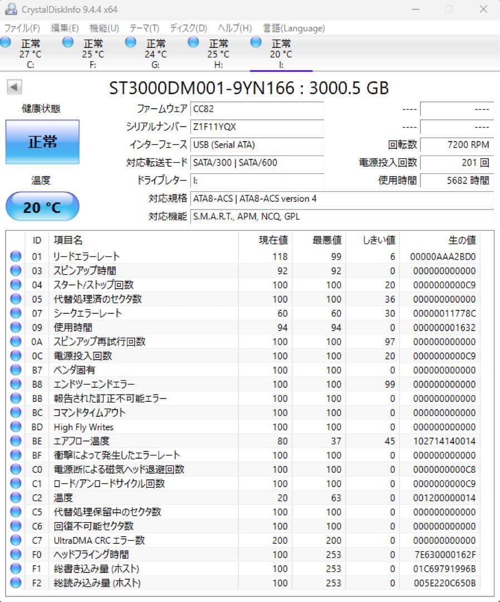Click transfer mode field SATA/300 | SATA/600
Viewport: 500px width, 602px height.
pos(257,162)
